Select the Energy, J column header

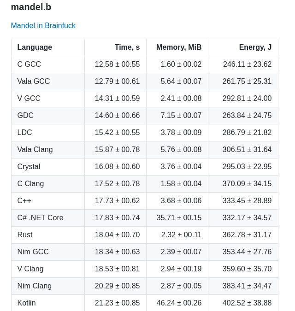(x=255, y=47)
